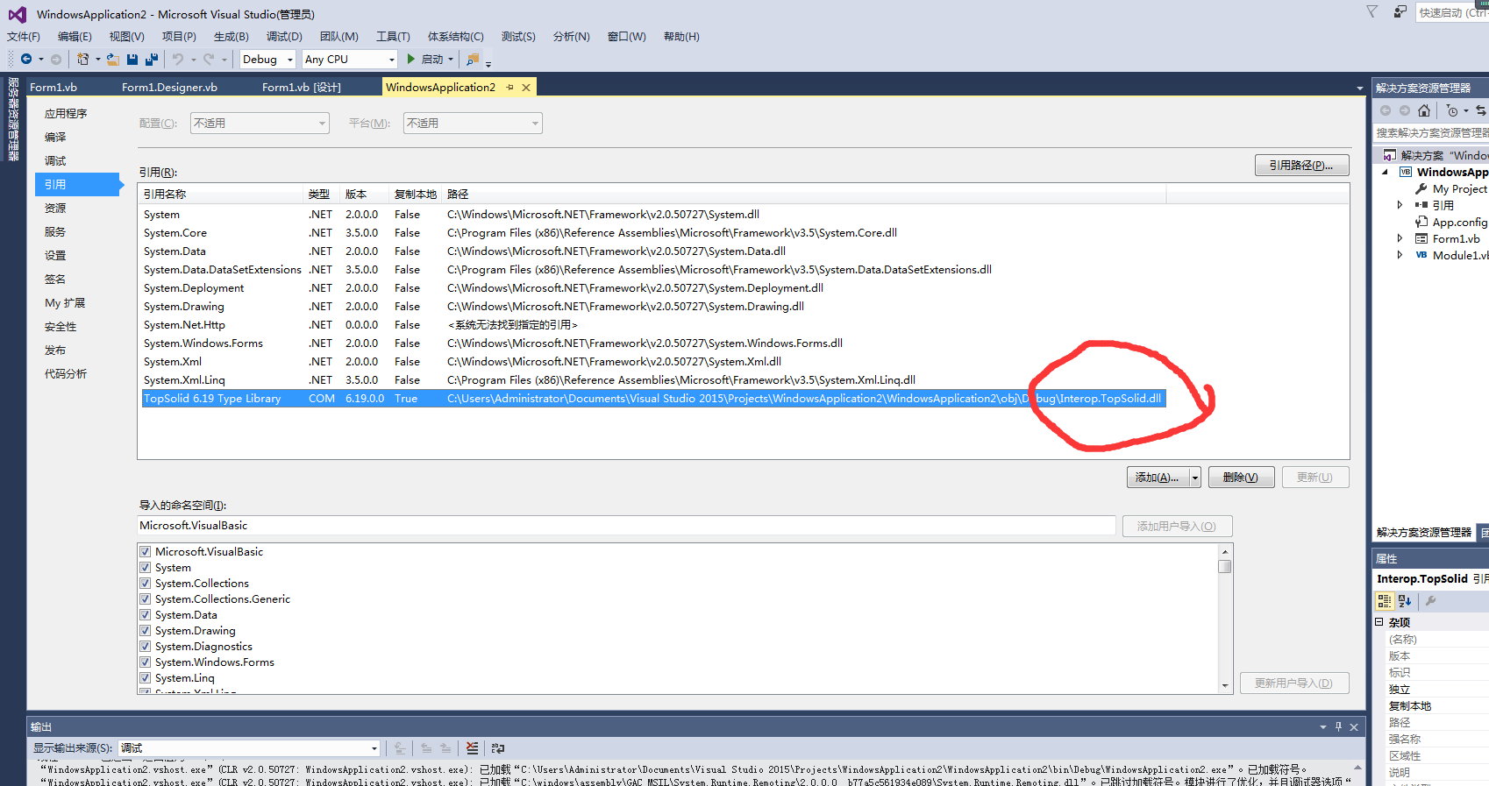Open the Add reference dropdown arrow

pyautogui.click(x=1194, y=478)
